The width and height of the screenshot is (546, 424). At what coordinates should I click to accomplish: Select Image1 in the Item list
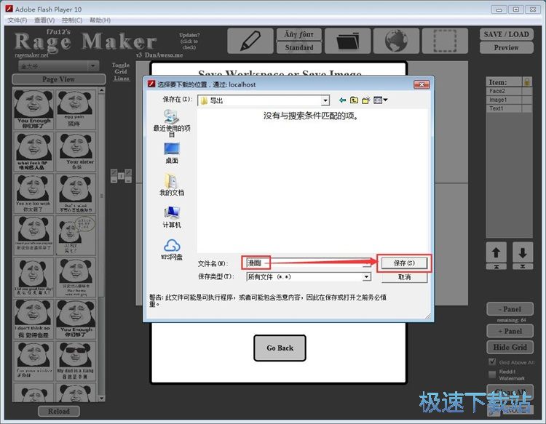509,100
